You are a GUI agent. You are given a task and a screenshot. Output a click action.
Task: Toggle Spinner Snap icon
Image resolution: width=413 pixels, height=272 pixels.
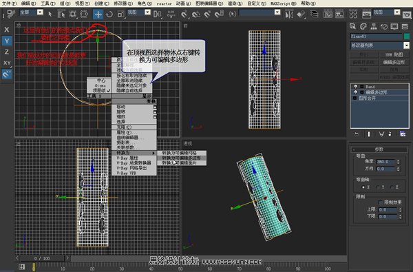219,14
